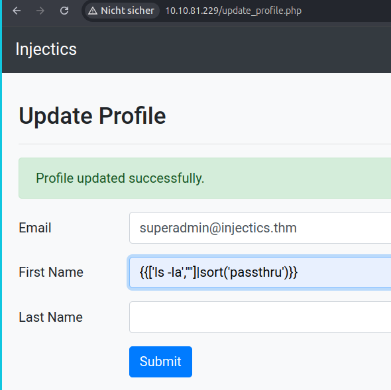
Task: Go back using the browser back arrow
Action: click(17, 11)
